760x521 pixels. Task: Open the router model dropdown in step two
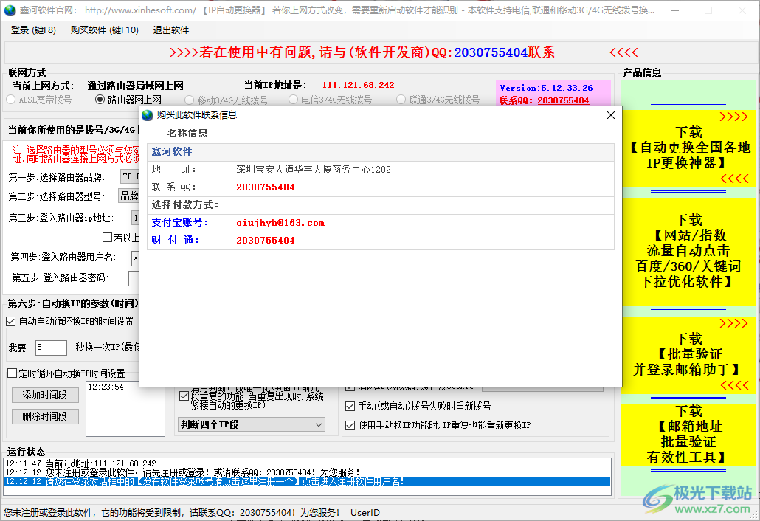pos(129,196)
